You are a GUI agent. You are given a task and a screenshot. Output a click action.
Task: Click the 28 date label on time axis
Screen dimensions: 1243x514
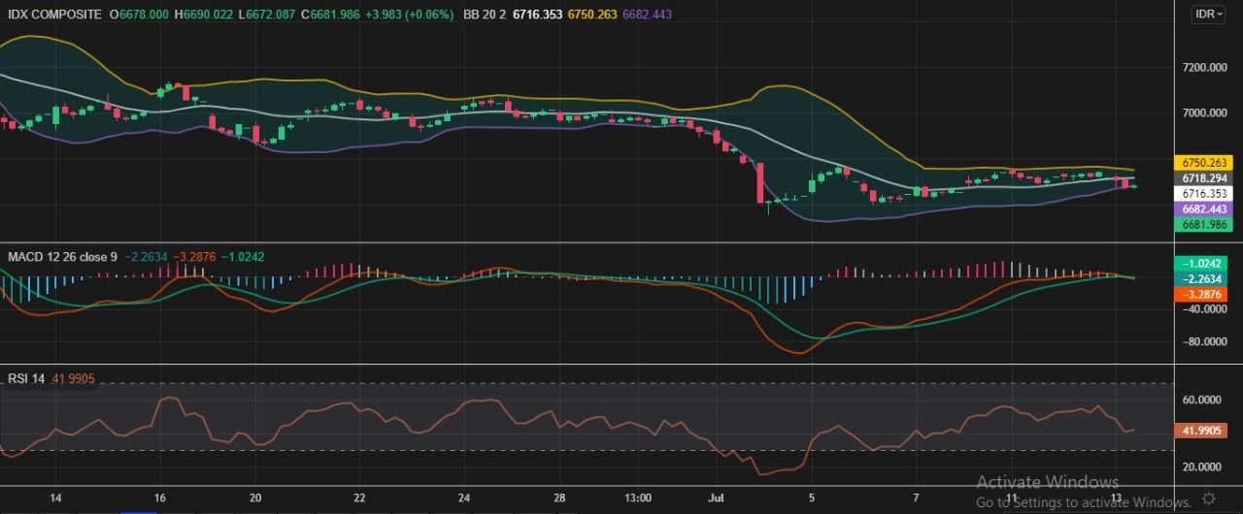559,498
